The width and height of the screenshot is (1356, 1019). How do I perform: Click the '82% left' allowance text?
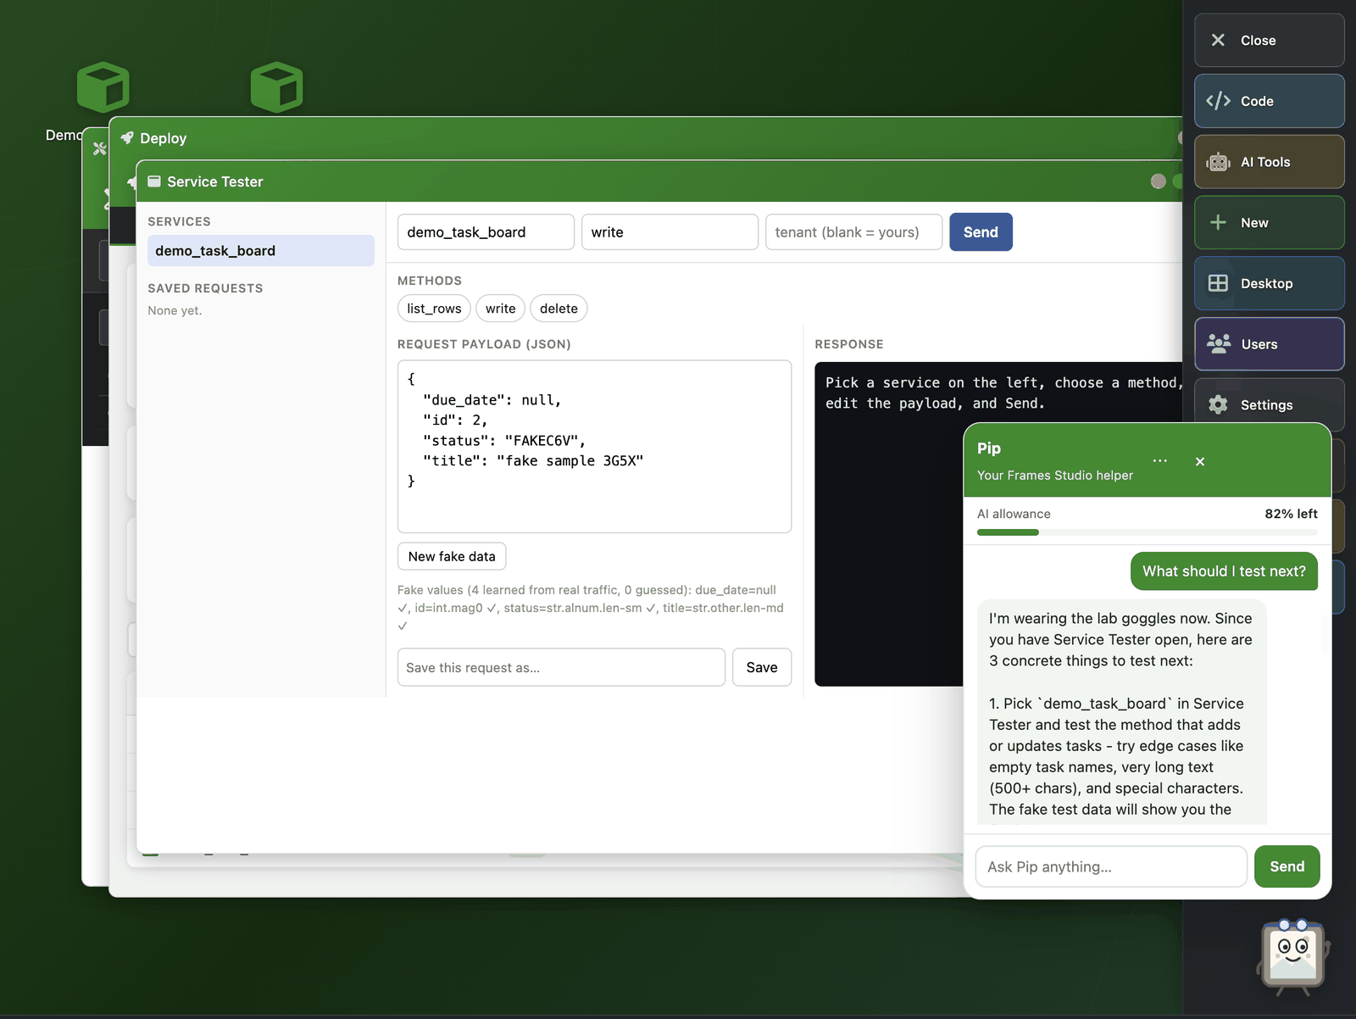pyautogui.click(x=1291, y=514)
